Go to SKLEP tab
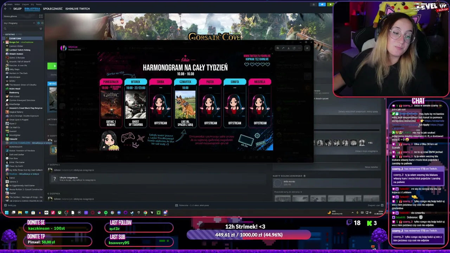 click(x=17, y=8)
